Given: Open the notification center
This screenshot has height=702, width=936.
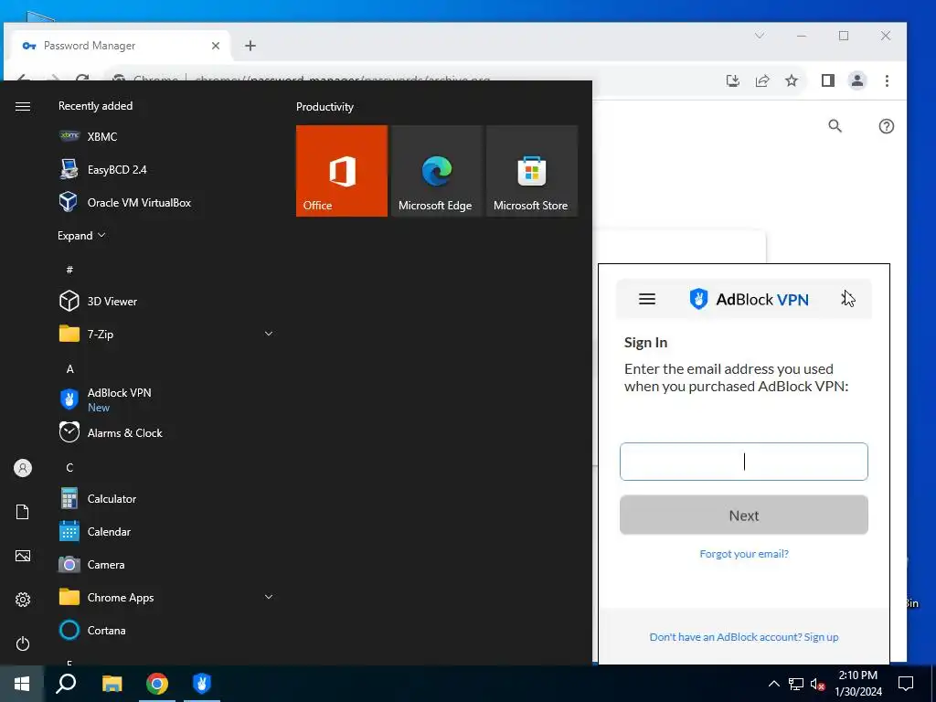Looking at the screenshot, I should tap(906, 684).
